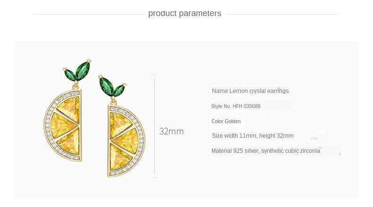
Task: Click the "Name Lemon crystal earrings" text
Action: pyautogui.click(x=250, y=91)
